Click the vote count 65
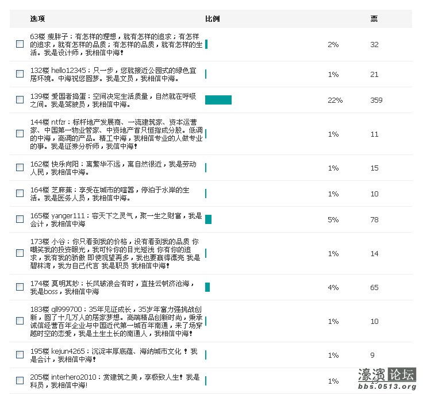This screenshot has width=423, height=394. pyautogui.click(x=375, y=288)
